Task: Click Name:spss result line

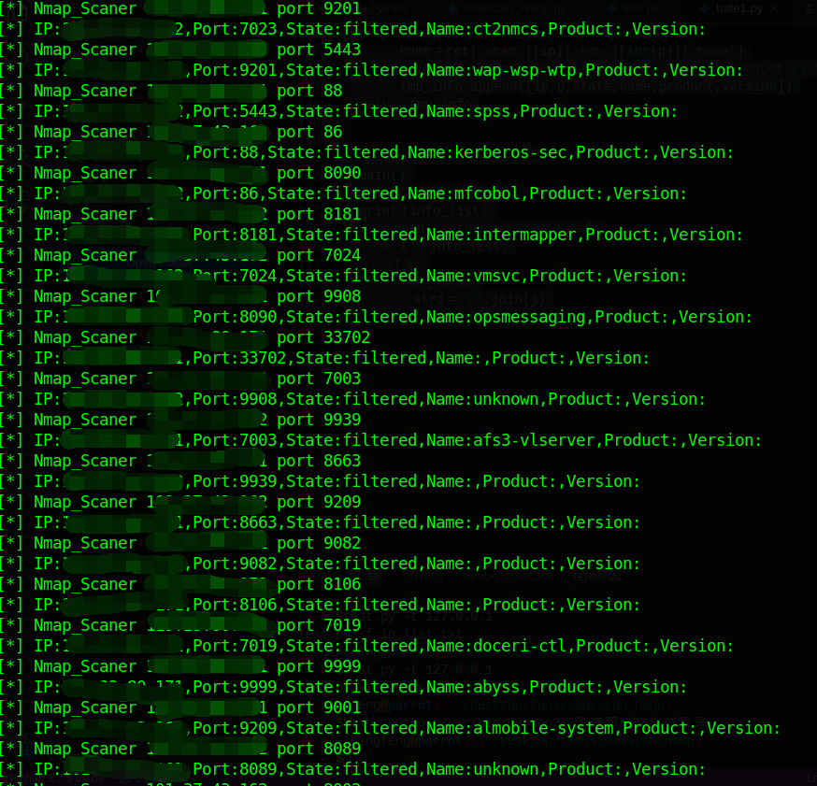Action: coord(338,111)
